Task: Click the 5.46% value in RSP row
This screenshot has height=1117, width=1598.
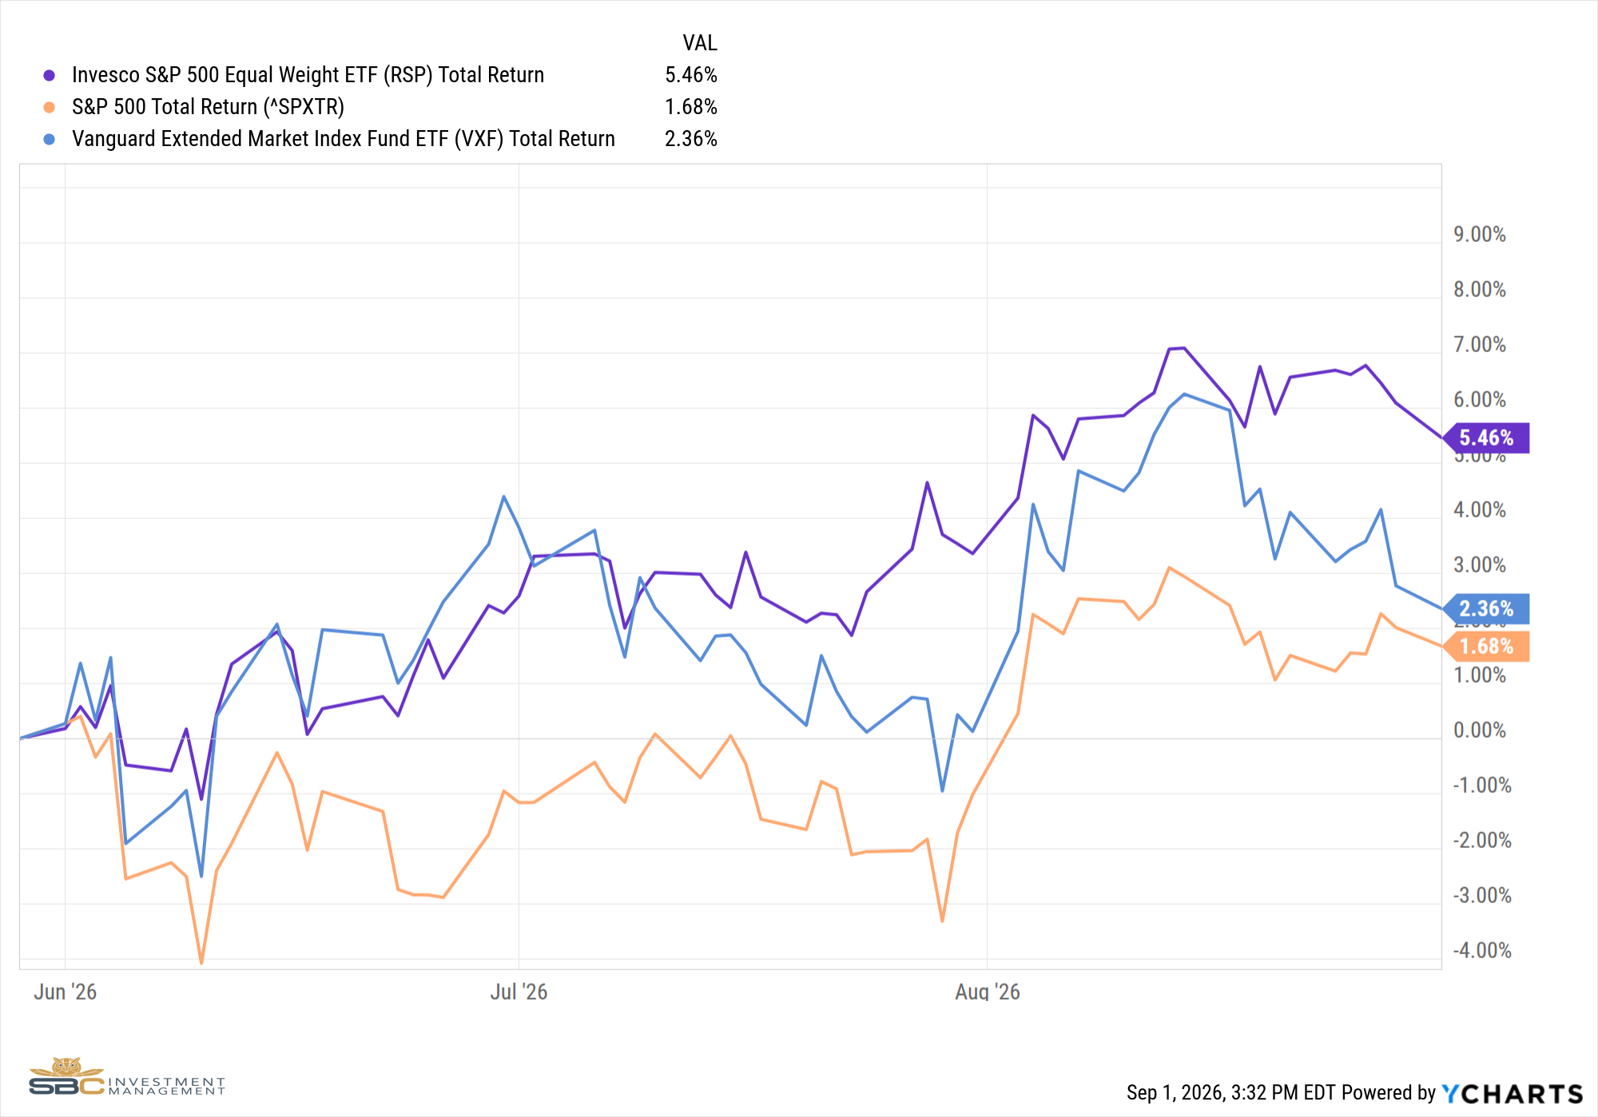Action: (x=691, y=75)
